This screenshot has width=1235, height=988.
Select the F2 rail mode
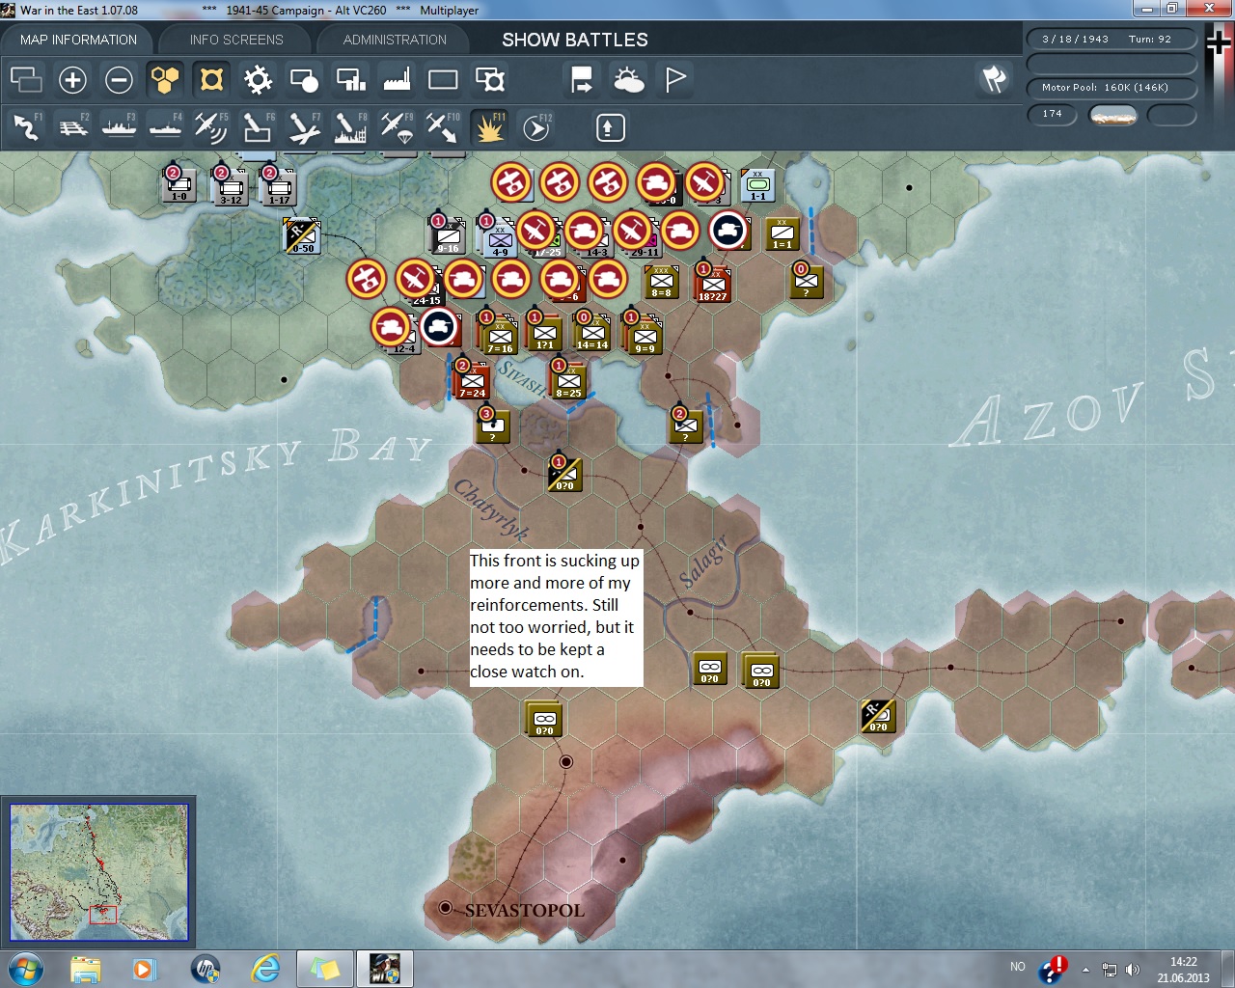tap(72, 127)
